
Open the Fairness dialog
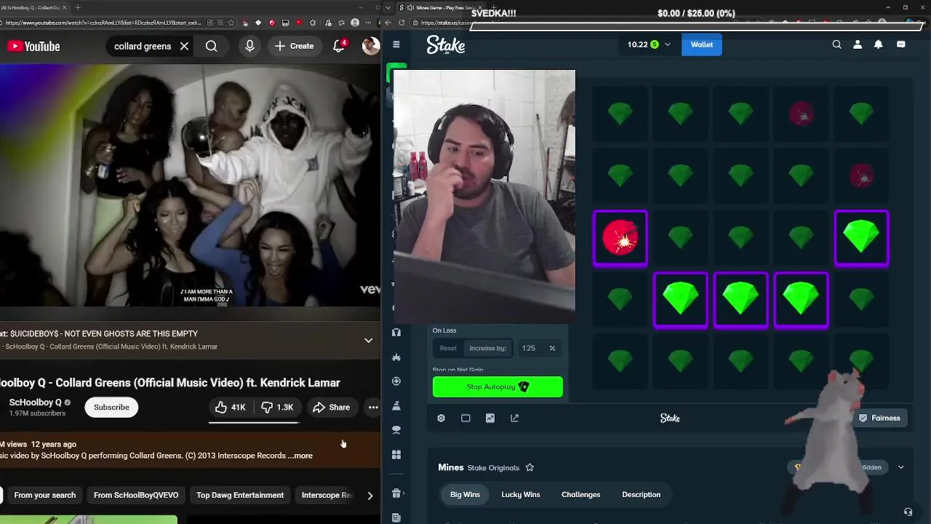pyautogui.click(x=879, y=418)
